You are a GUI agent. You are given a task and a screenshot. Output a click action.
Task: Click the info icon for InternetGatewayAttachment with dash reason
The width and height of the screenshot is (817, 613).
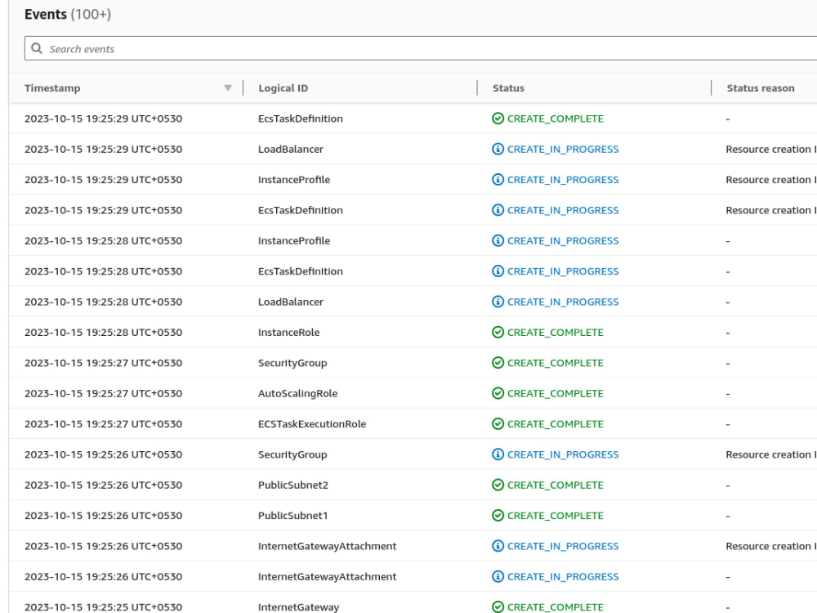pos(498,576)
